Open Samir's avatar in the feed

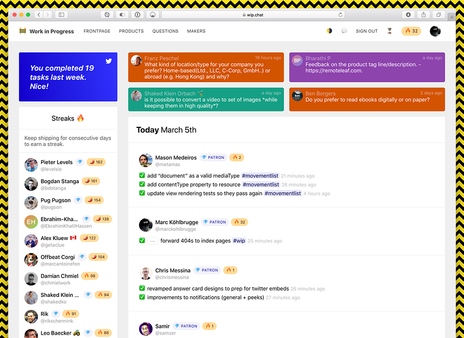(x=146, y=329)
